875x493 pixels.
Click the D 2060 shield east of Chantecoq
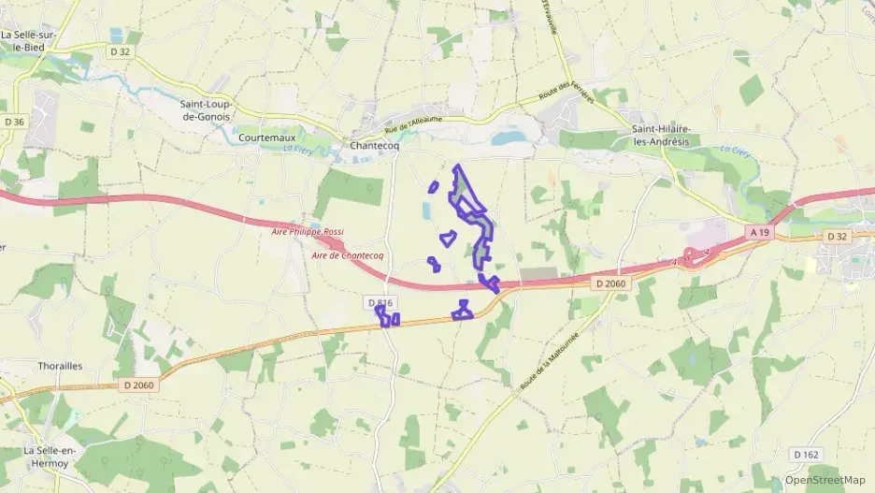pyautogui.click(x=611, y=283)
